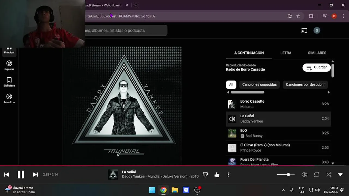Open the Chrome extensions puzzle icon
The width and height of the screenshot is (349, 196).
311,16
